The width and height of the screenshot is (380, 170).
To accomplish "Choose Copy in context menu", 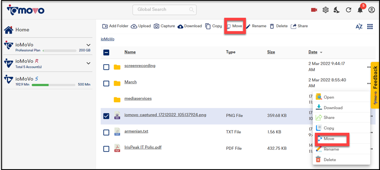I will tap(341, 128).
